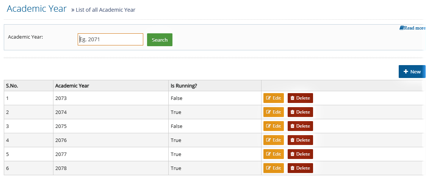
Task: Click the pencil icon for year 2077
Action: [x=269, y=154]
